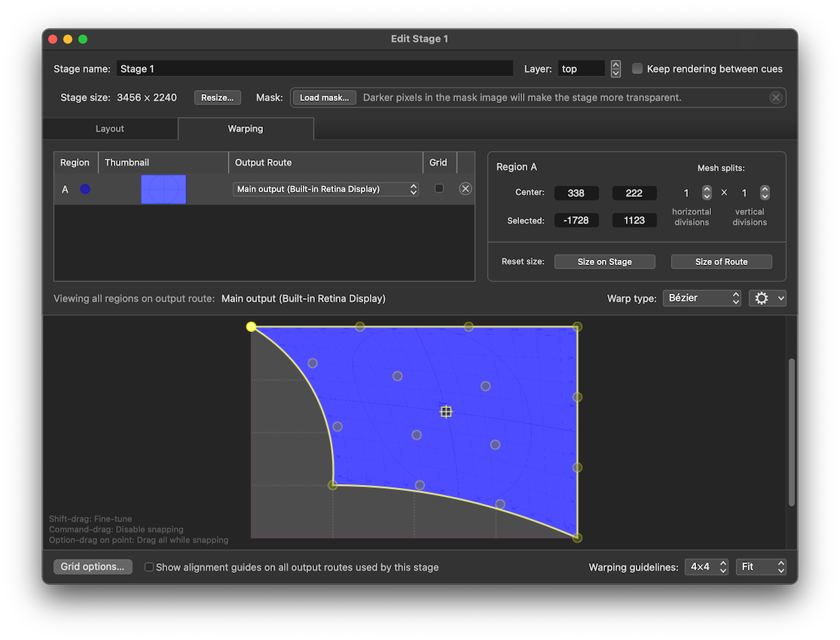Change the Warp type from Bézier
Viewport: 840px width, 640px height.
tap(702, 297)
